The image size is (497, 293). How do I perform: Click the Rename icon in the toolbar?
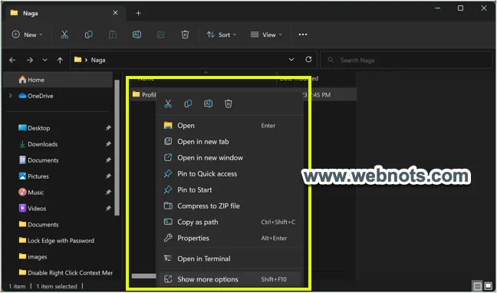pos(137,35)
